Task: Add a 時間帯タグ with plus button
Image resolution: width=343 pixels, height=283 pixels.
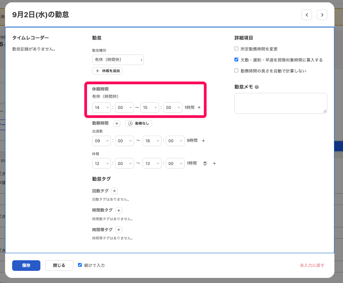Action: [x=119, y=230]
